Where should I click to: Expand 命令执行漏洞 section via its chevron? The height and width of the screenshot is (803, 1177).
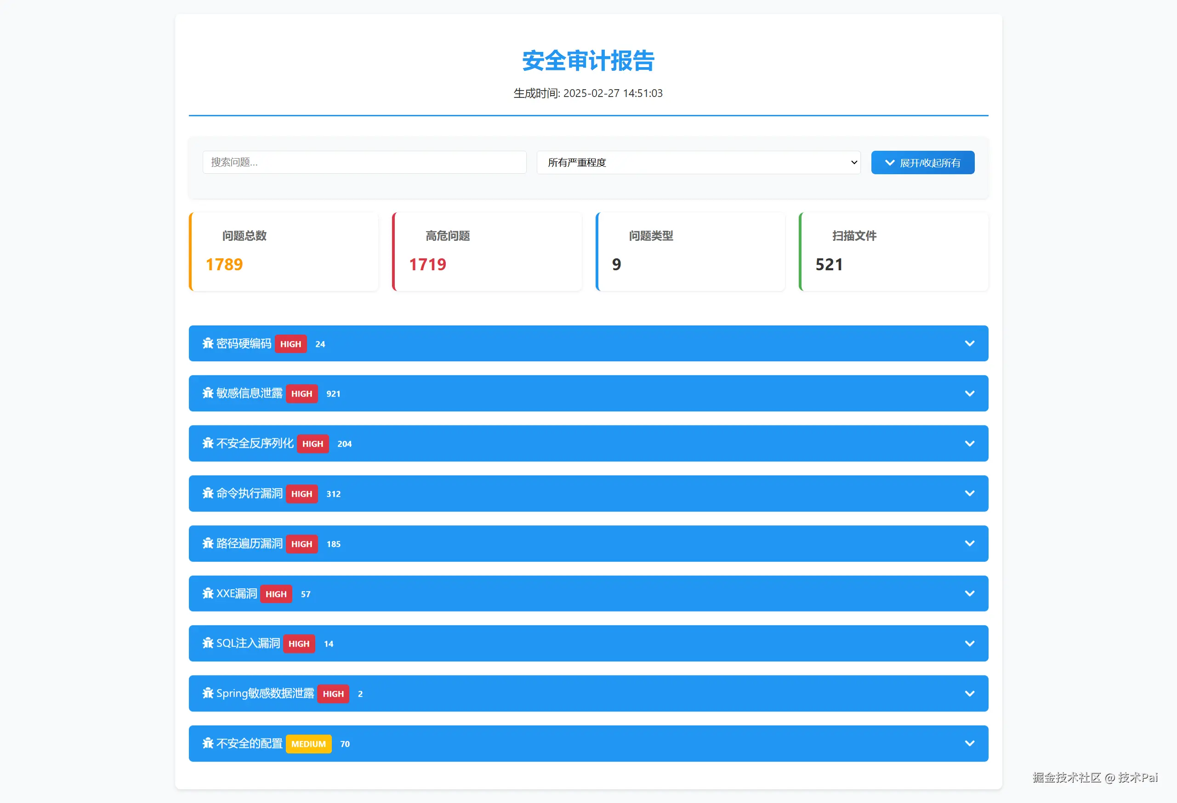[x=969, y=494]
